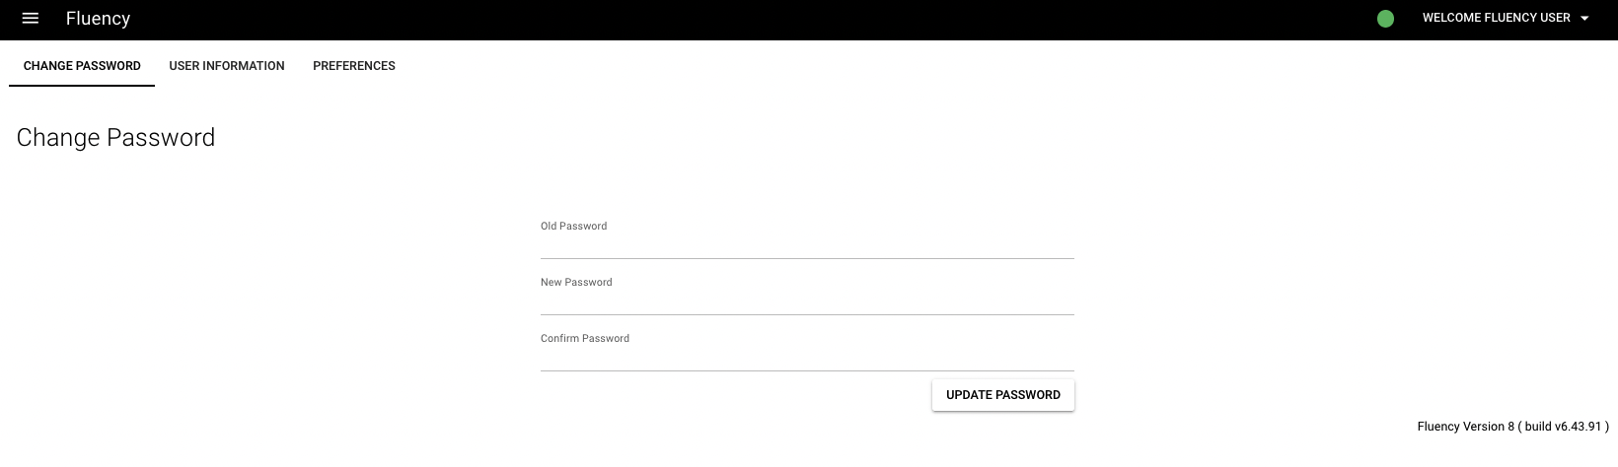Click the Change Password page heading
Image resolution: width=1618 pixels, height=467 pixels.
(115, 138)
